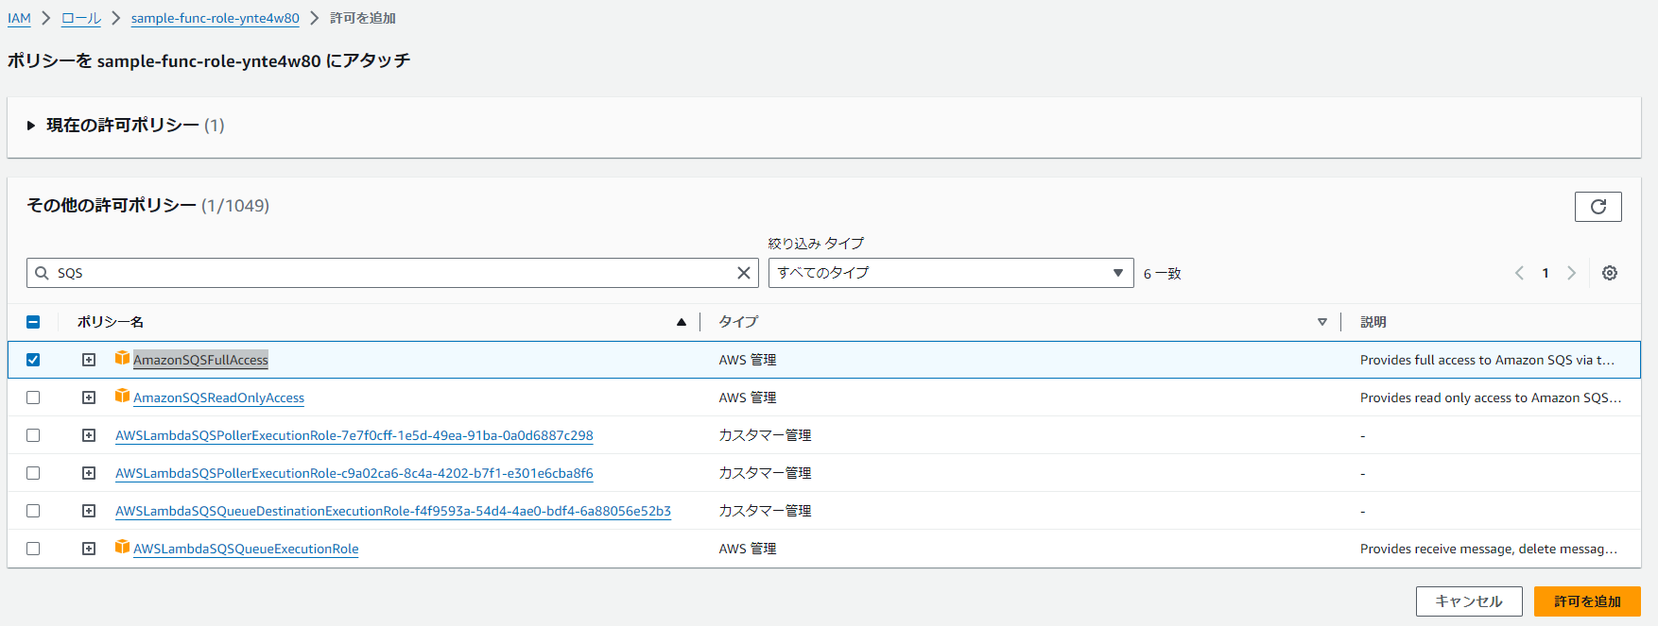Open the AmazonSQSReadOnlyAccess policy link
This screenshot has width=1658, height=626.
218,398
